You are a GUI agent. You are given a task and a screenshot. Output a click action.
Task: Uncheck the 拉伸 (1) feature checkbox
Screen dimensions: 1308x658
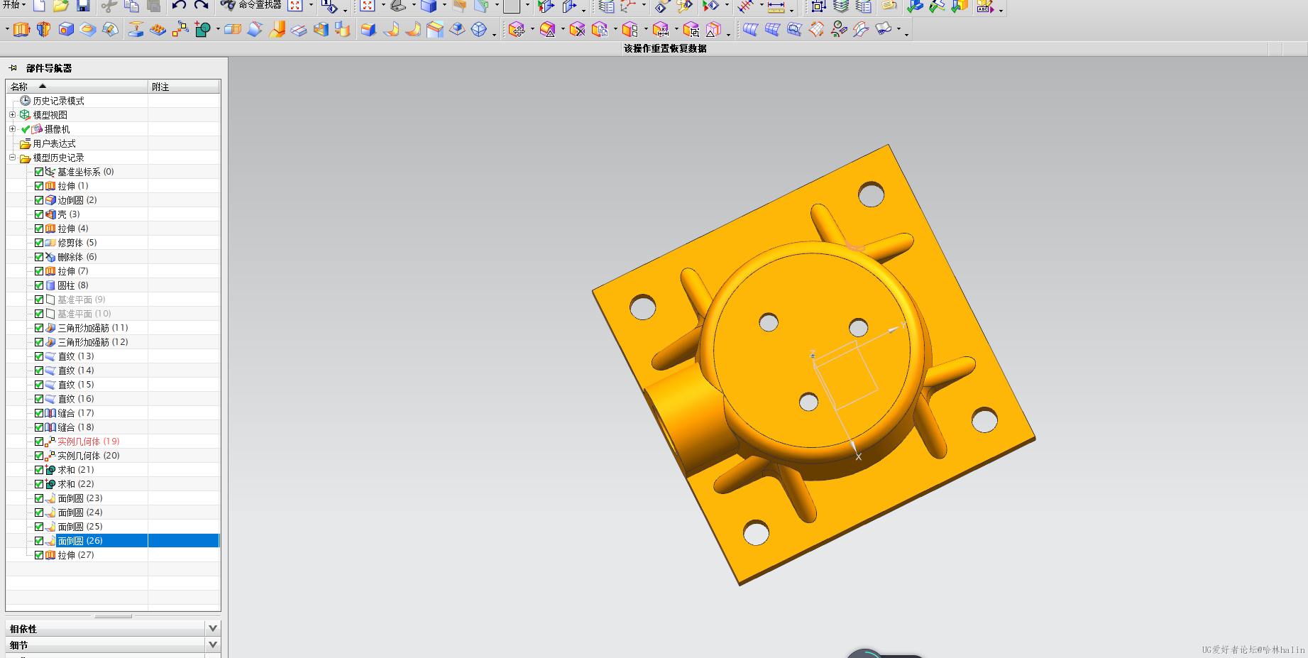[39, 186]
